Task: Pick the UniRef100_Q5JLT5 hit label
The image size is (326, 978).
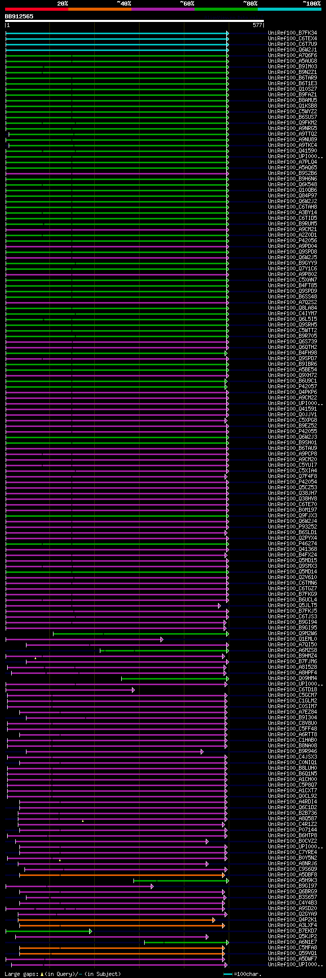Action: [x=292, y=605]
